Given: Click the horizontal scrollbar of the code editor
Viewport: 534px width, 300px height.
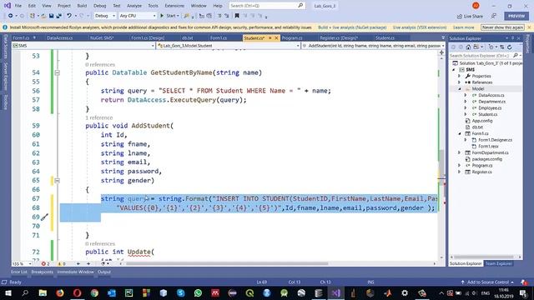Looking at the screenshot, I should tap(226, 263).
